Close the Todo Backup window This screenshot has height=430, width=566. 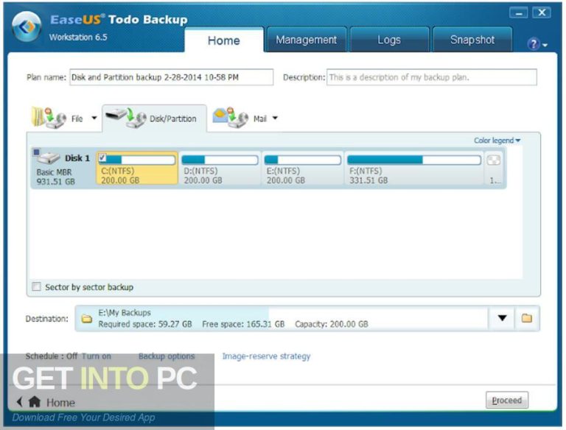(542, 13)
